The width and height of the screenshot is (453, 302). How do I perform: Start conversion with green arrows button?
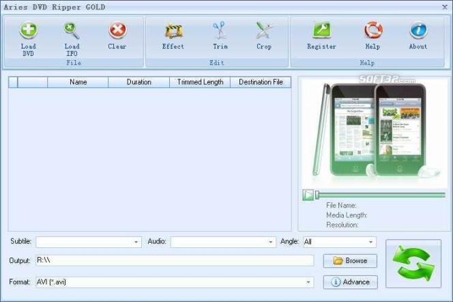[413, 264]
